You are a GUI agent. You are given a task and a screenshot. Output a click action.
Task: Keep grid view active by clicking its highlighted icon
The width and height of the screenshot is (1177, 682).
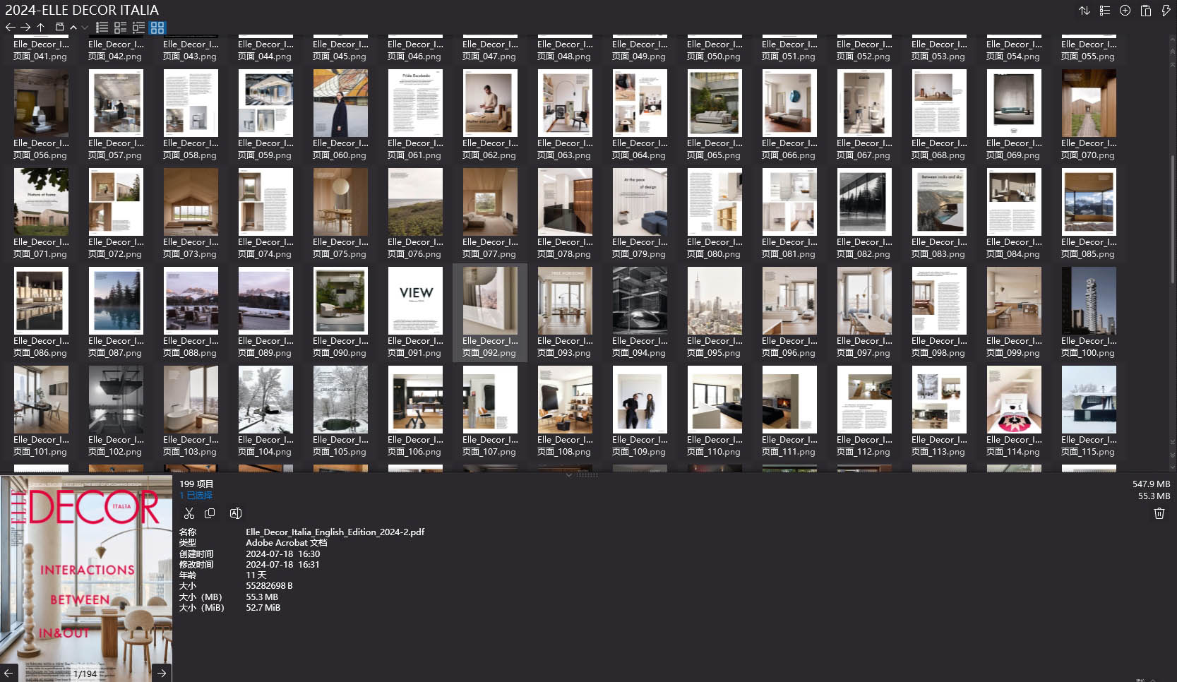[157, 28]
